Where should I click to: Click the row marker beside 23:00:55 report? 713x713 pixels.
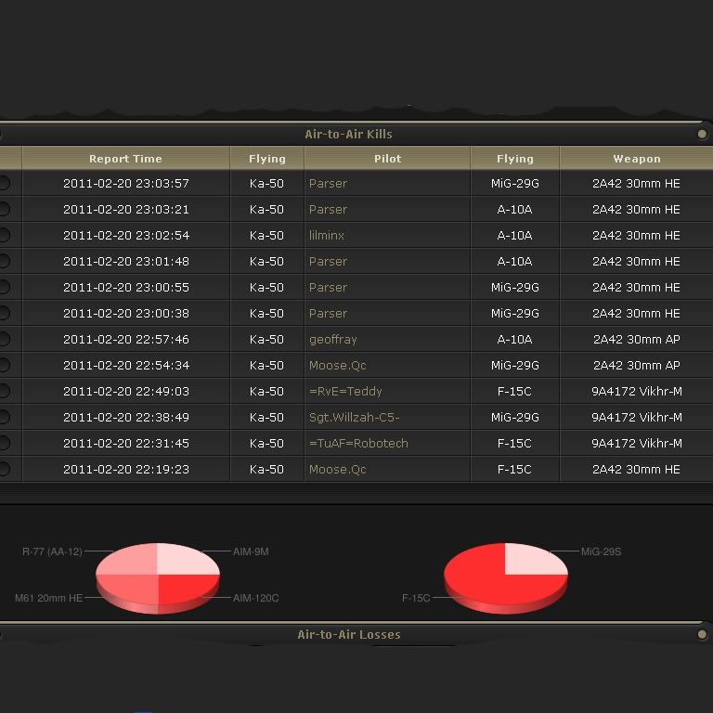click(x=5, y=288)
